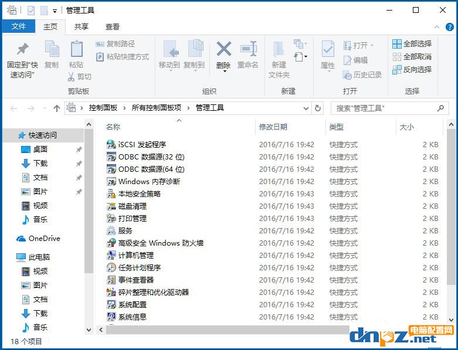458x350 pixels.
Task: Switch to the 共享 ribbon tab
Action: [81, 27]
